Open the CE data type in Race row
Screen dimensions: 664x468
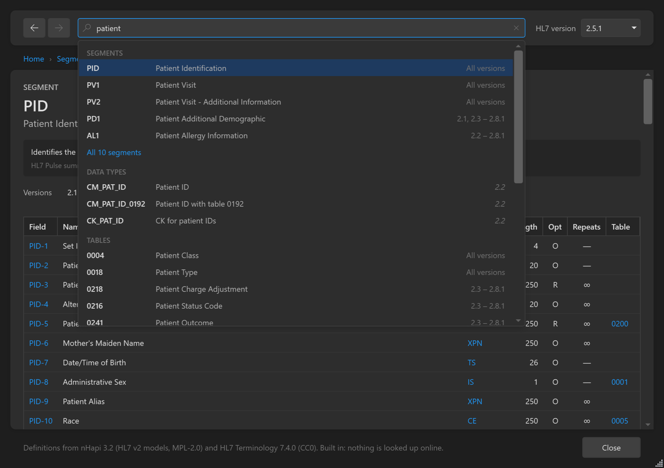click(x=472, y=421)
